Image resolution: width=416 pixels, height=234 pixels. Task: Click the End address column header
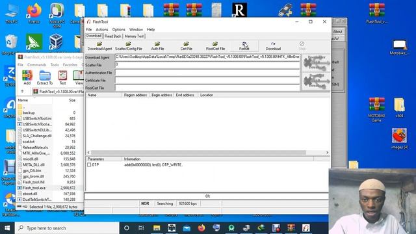click(185, 95)
